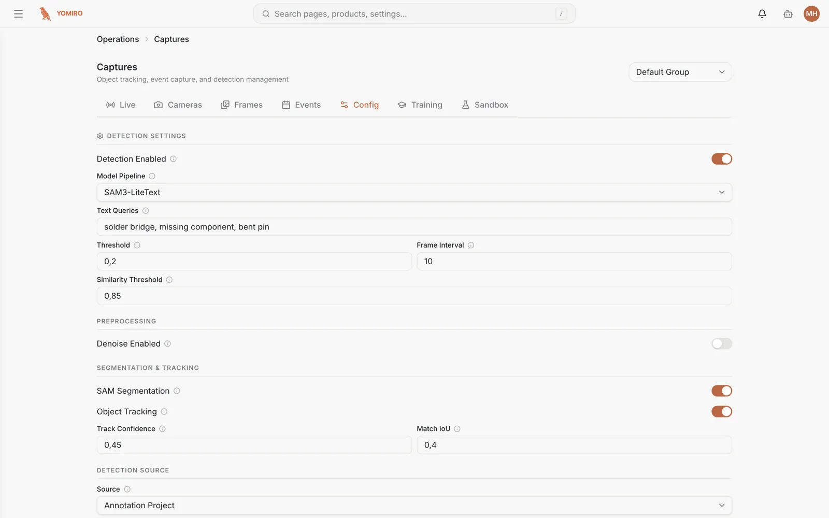Go to Operations breadcrumb
Viewport: 829px width, 518px height.
point(118,39)
